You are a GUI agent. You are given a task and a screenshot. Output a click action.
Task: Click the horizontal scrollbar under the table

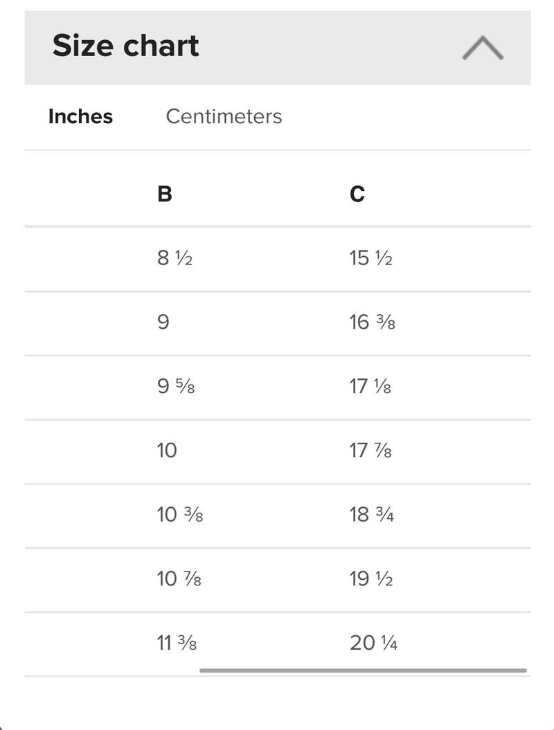[363, 670]
